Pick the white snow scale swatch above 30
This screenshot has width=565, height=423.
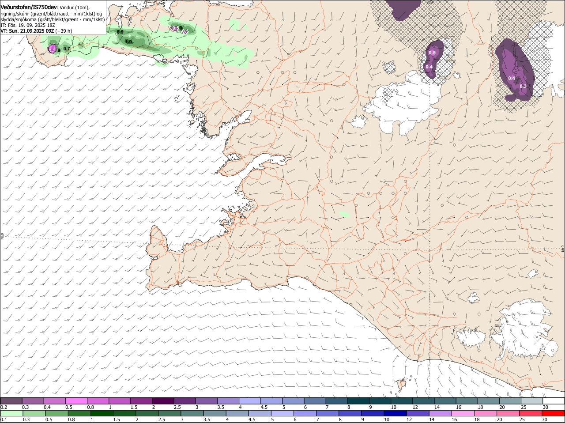[554, 401]
